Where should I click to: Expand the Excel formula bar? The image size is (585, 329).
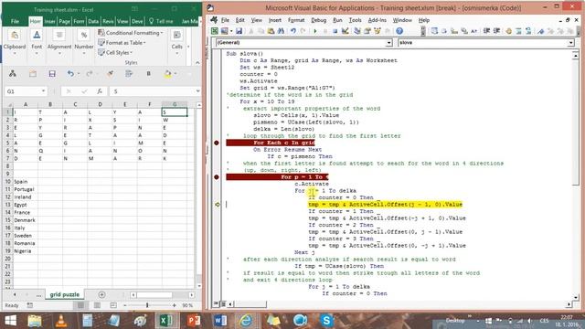197,91
